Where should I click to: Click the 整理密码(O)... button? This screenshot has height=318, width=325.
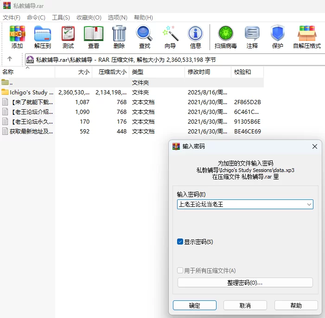[x=245, y=283]
